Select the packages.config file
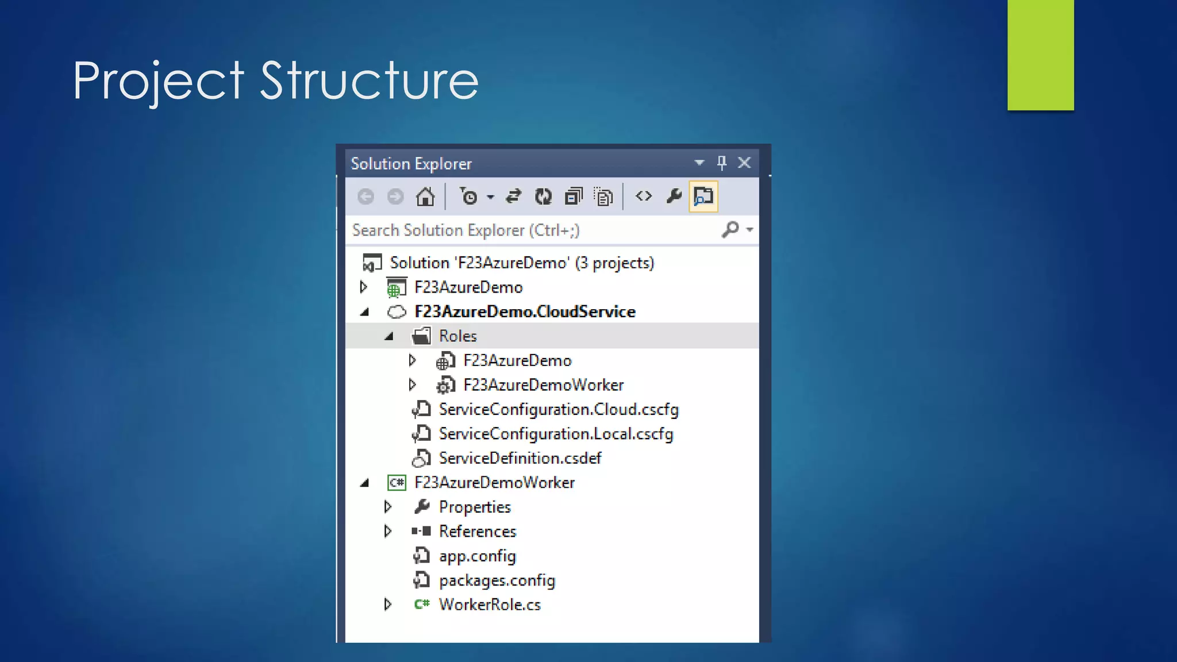 497,580
